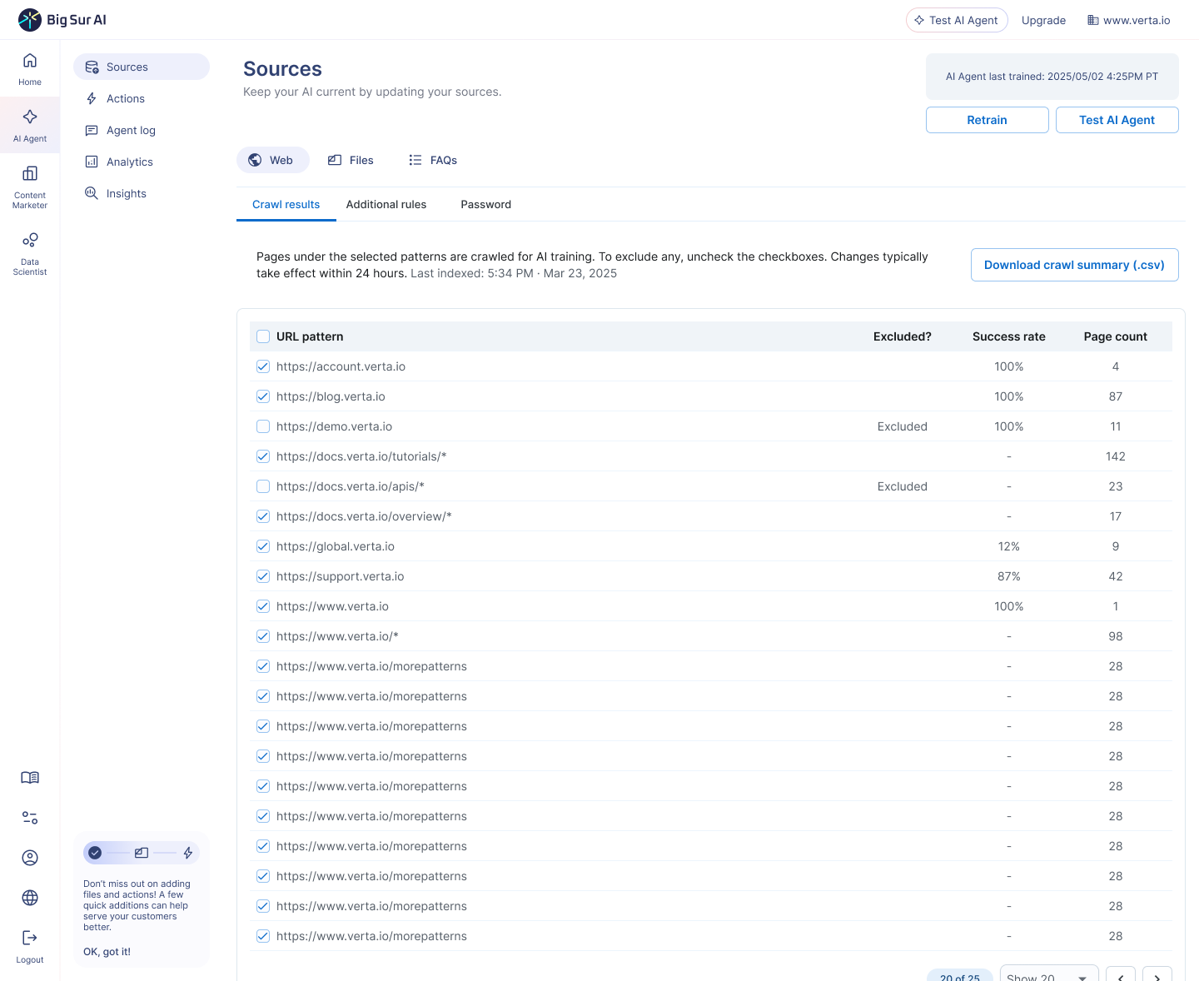
Task: Uncheck the https://blog.verta.io checkbox
Action: [263, 396]
